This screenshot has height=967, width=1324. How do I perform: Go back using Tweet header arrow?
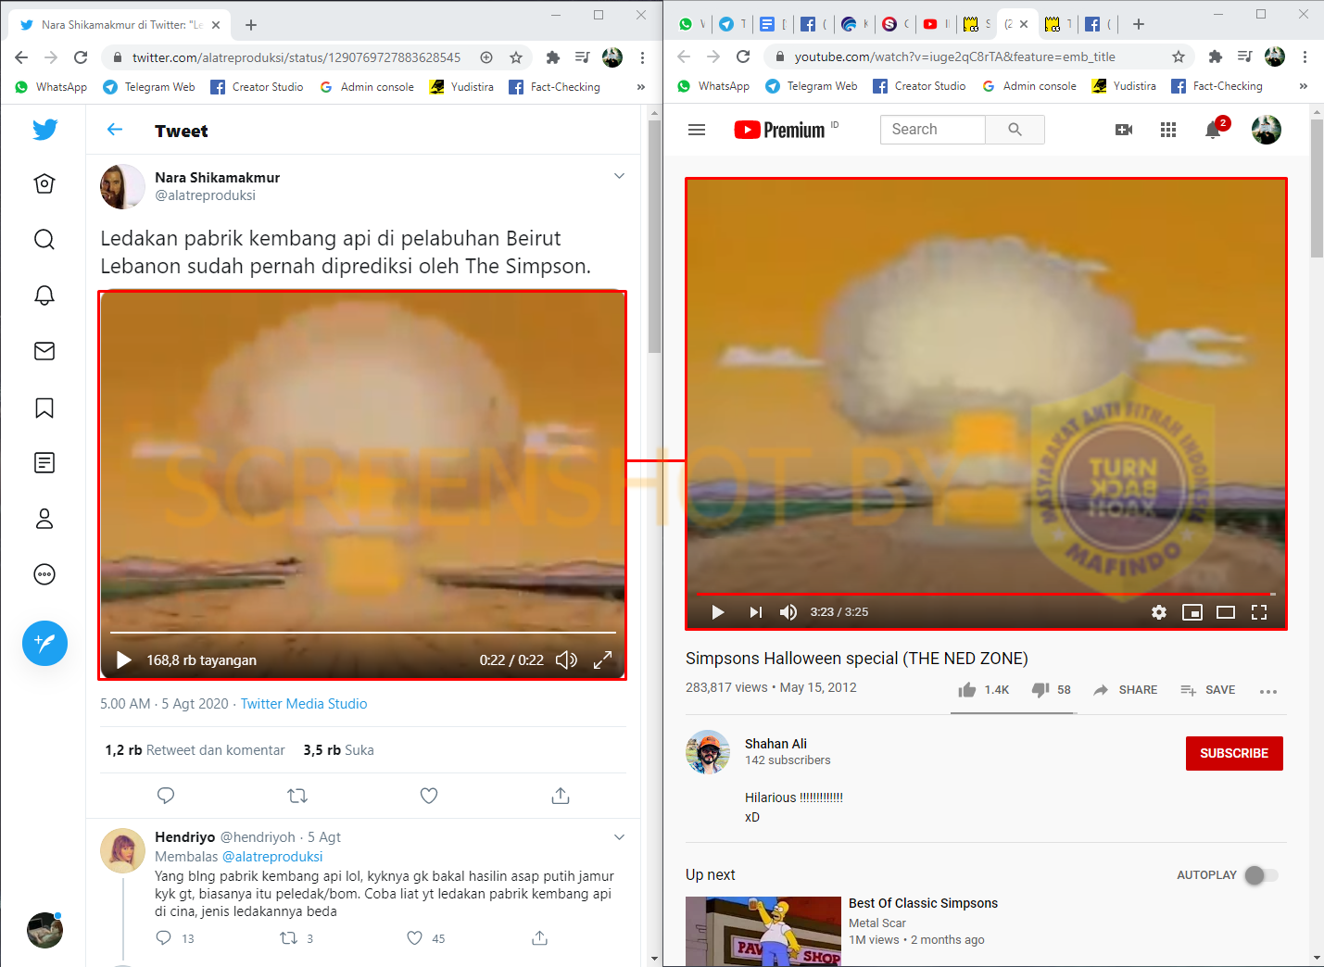115,130
